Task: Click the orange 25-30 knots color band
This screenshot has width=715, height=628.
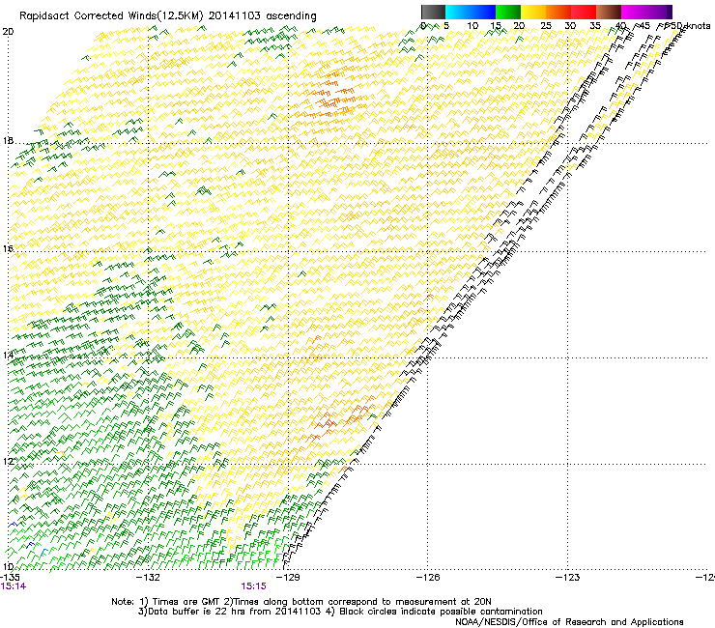Action: coord(558,12)
